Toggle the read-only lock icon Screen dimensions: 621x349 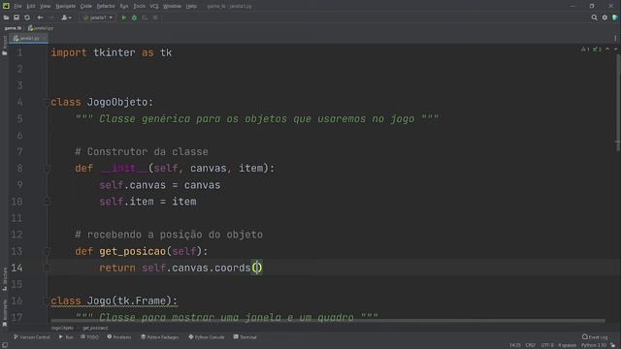[x=613, y=345]
